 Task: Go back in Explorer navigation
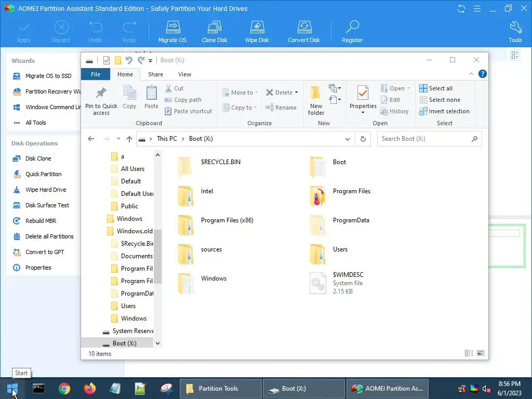(x=91, y=139)
